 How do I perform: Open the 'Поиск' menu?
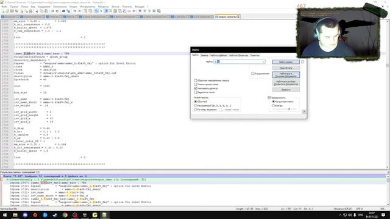[x=24, y=7]
